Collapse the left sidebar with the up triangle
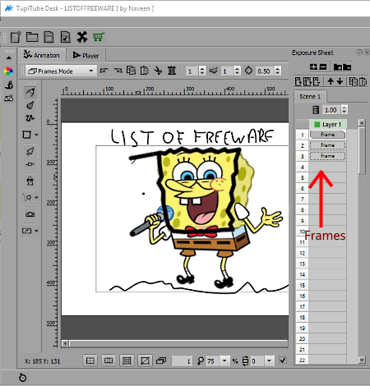The image size is (370, 386). tap(9, 58)
